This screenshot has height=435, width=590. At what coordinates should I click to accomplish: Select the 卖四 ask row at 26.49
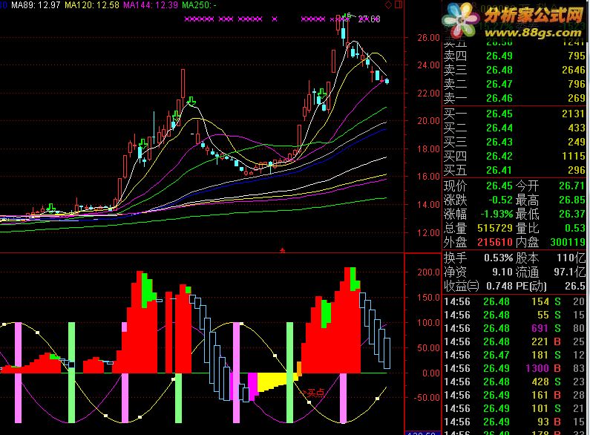click(x=514, y=56)
